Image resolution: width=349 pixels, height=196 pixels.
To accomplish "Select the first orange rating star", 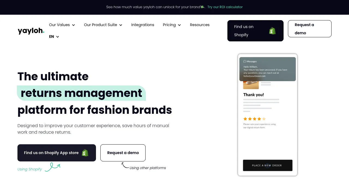I will coord(245,119).
